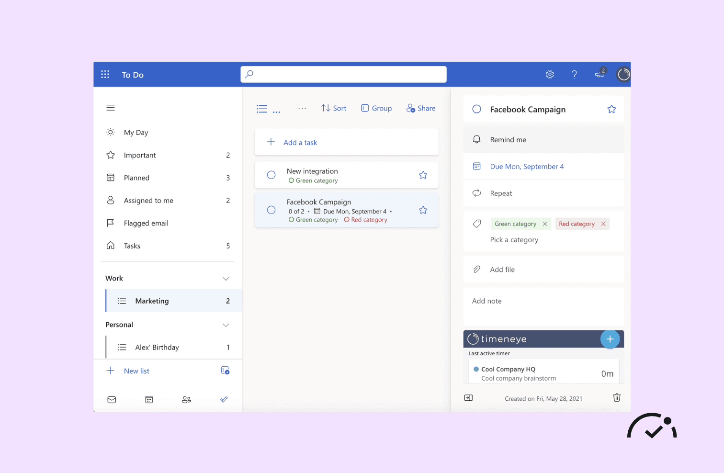Click Red category label in detail pane
Viewport: 724px width, 473px height.
click(x=577, y=224)
